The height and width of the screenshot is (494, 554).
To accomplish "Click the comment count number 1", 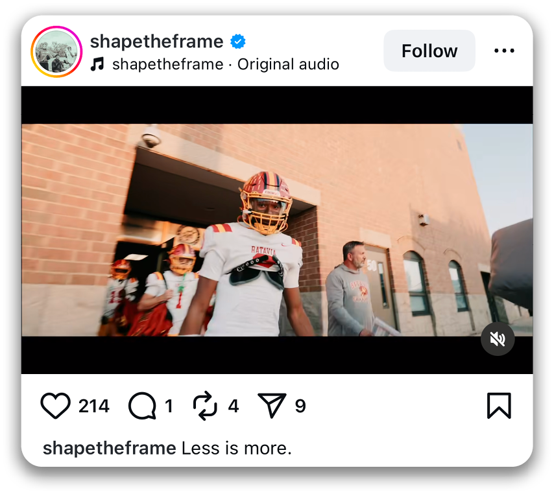I will [x=169, y=406].
